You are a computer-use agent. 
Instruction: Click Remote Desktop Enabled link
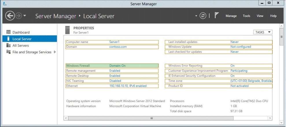[x=115, y=76]
